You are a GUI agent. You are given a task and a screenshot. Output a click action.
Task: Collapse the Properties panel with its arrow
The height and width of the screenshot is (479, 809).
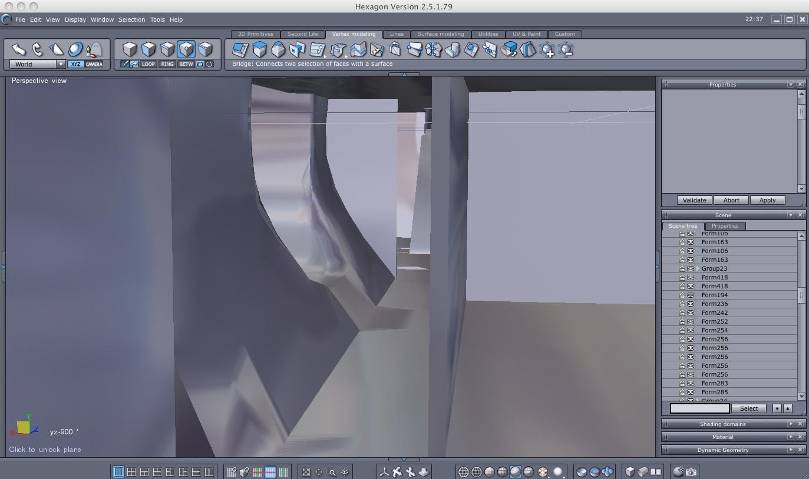point(791,84)
